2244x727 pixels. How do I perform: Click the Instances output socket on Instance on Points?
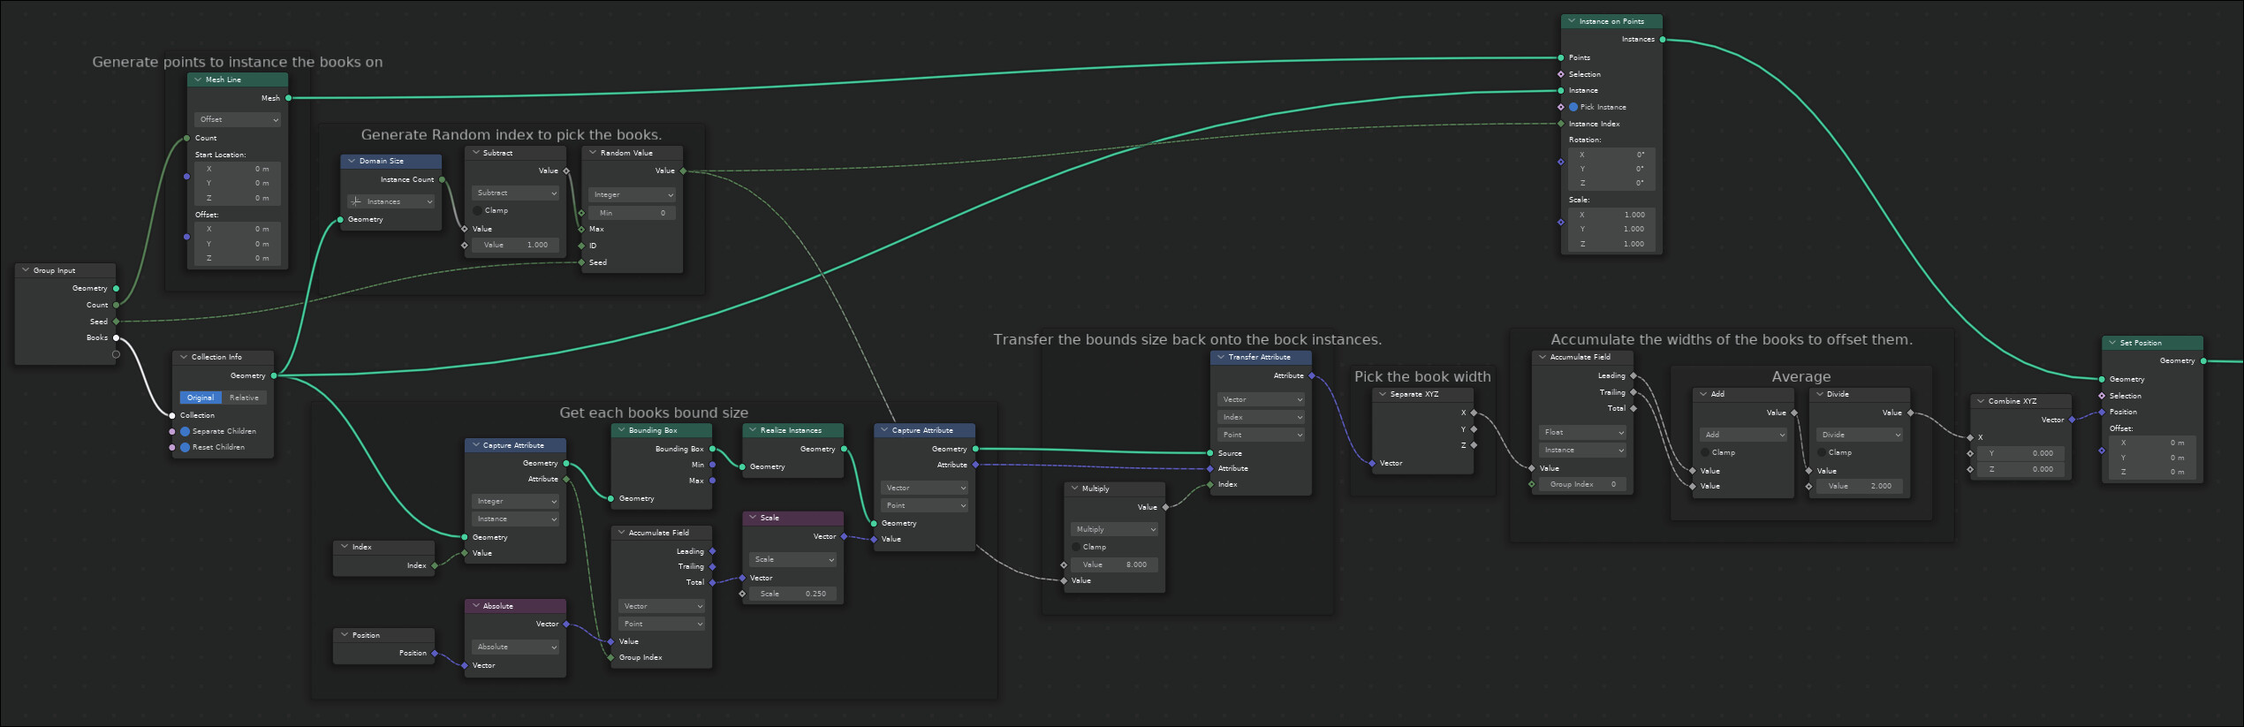[1663, 40]
